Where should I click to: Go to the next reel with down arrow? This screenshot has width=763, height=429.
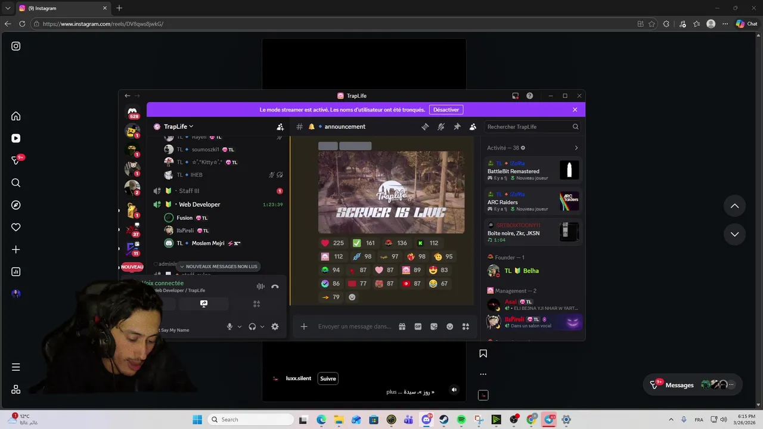click(x=734, y=234)
